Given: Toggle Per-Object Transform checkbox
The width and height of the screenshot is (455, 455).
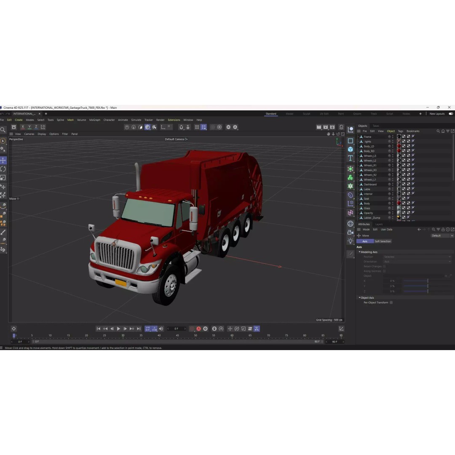Looking at the screenshot, I should [x=391, y=302].
